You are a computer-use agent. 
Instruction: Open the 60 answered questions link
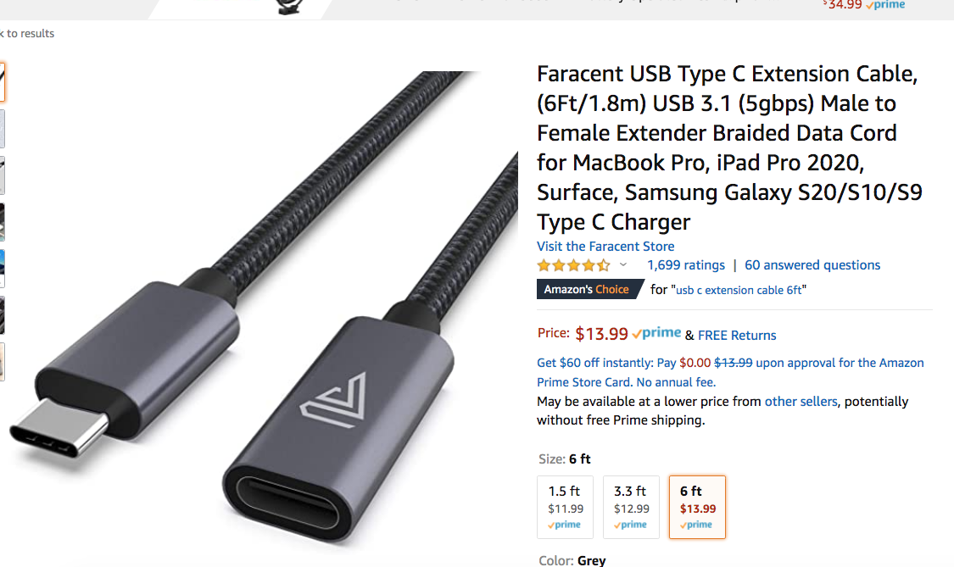coord(812,265)
